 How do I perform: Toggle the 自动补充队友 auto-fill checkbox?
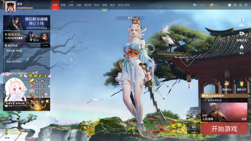205,100
